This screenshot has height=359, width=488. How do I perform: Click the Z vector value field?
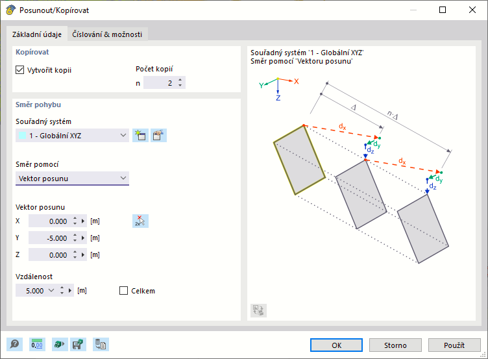point(50,254)
